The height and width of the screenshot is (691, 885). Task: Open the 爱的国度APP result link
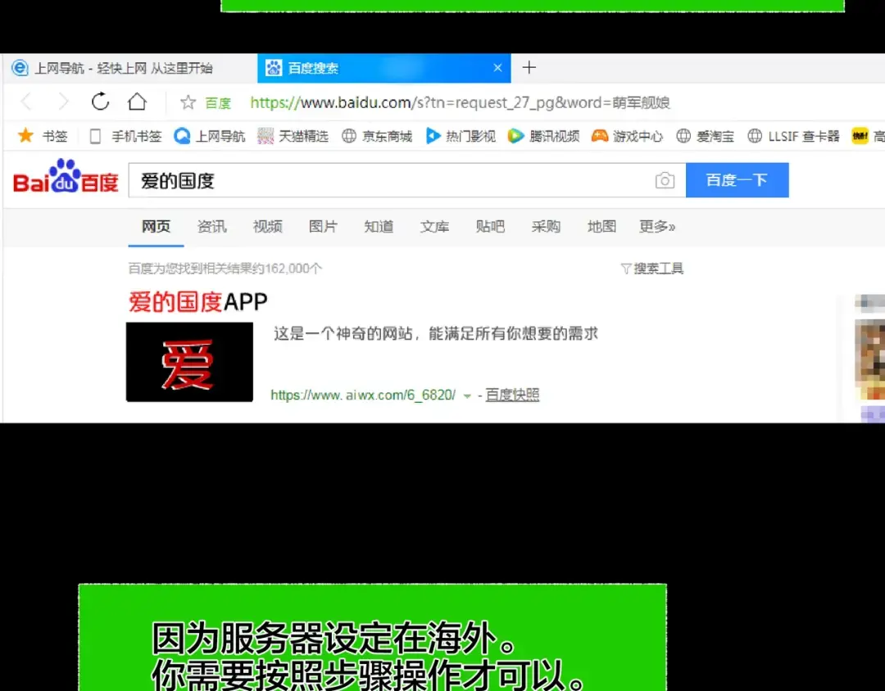click(x=198, y=302)
